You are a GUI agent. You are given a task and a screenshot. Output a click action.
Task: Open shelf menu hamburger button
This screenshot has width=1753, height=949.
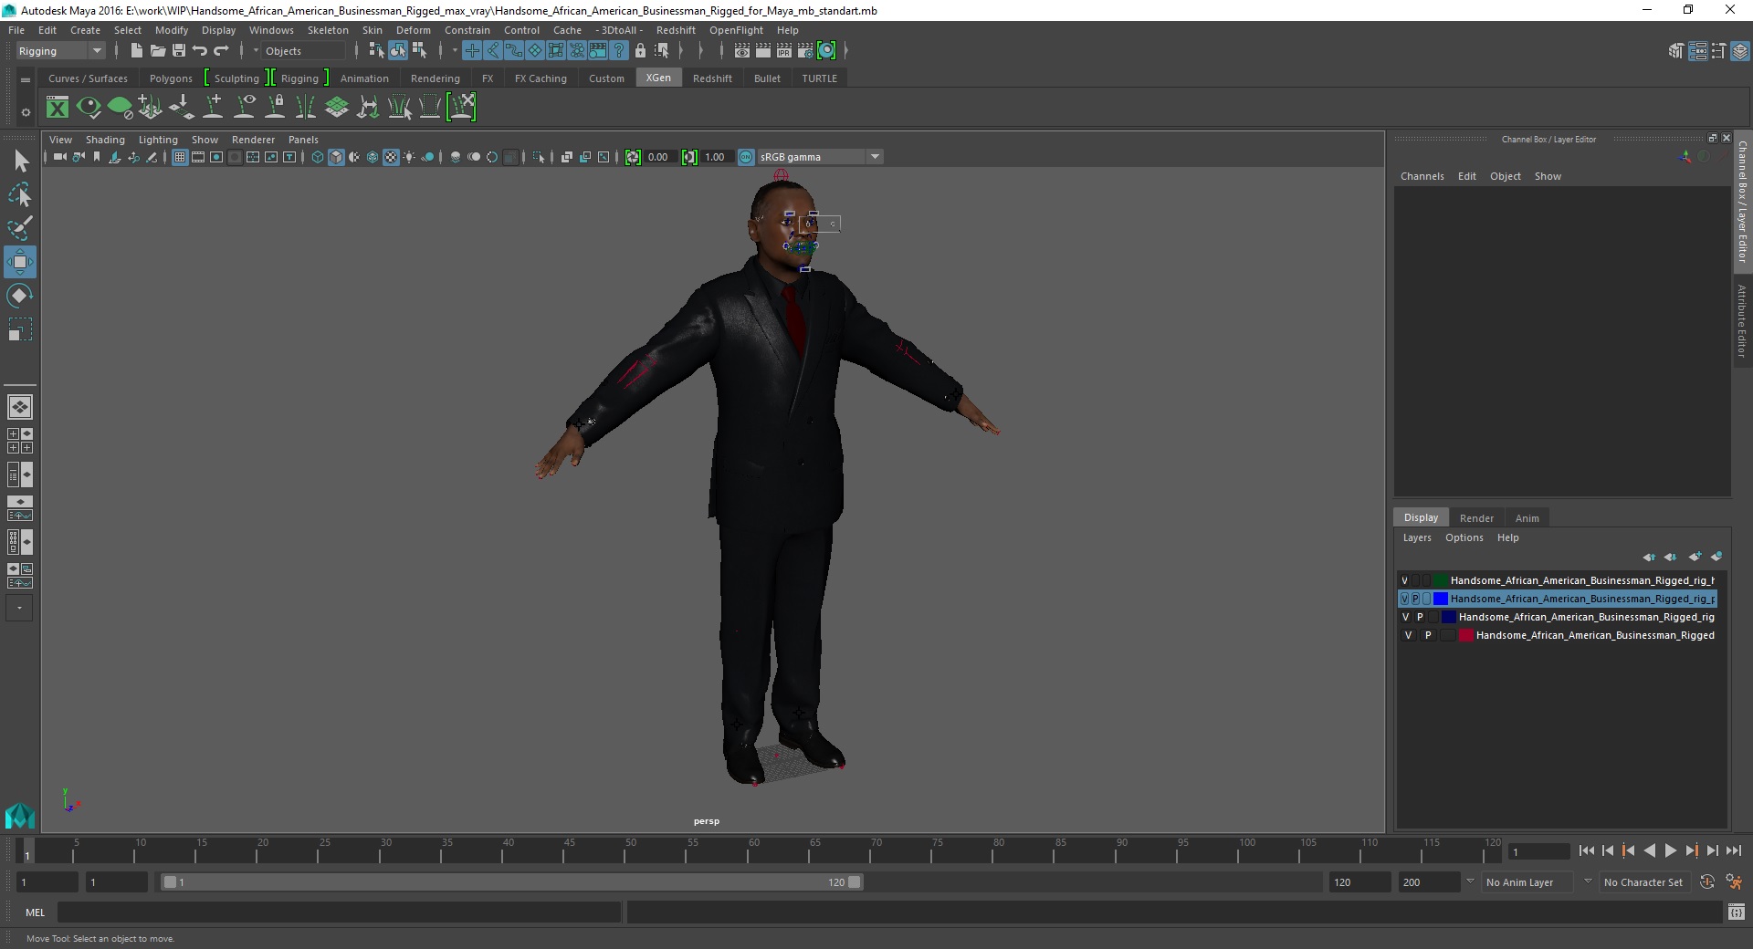[x=26, y=80]
